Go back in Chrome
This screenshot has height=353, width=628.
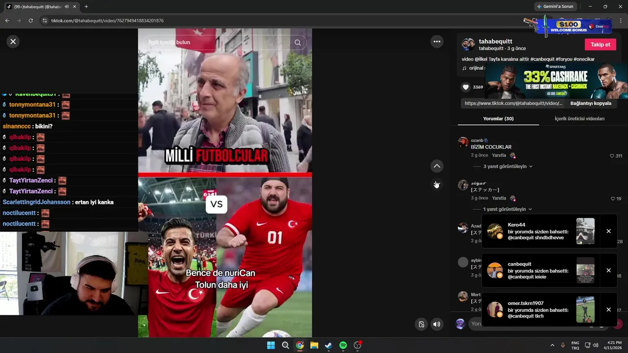[x=7, y=21]
